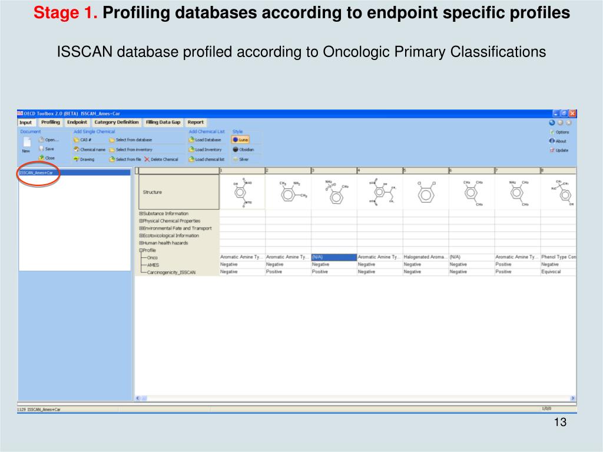Click the status bar 1129 ISSCAN_Ames+Car text

pos(39,410)
